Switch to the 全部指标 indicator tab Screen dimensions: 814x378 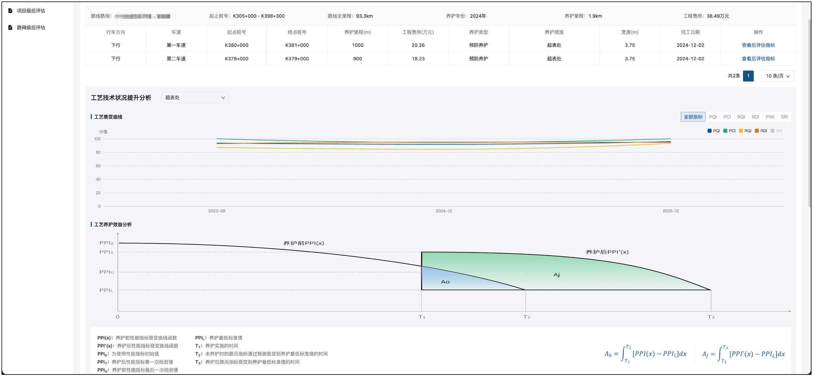693,117
